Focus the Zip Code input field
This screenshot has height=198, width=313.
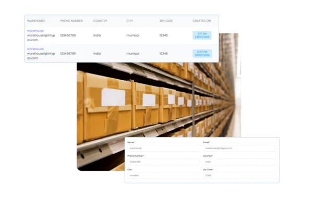point(239,176)
